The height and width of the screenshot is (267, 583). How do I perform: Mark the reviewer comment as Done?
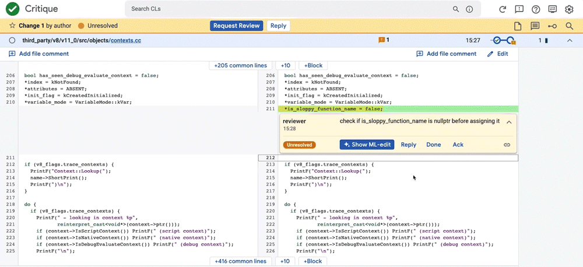(x=434, y=145)
